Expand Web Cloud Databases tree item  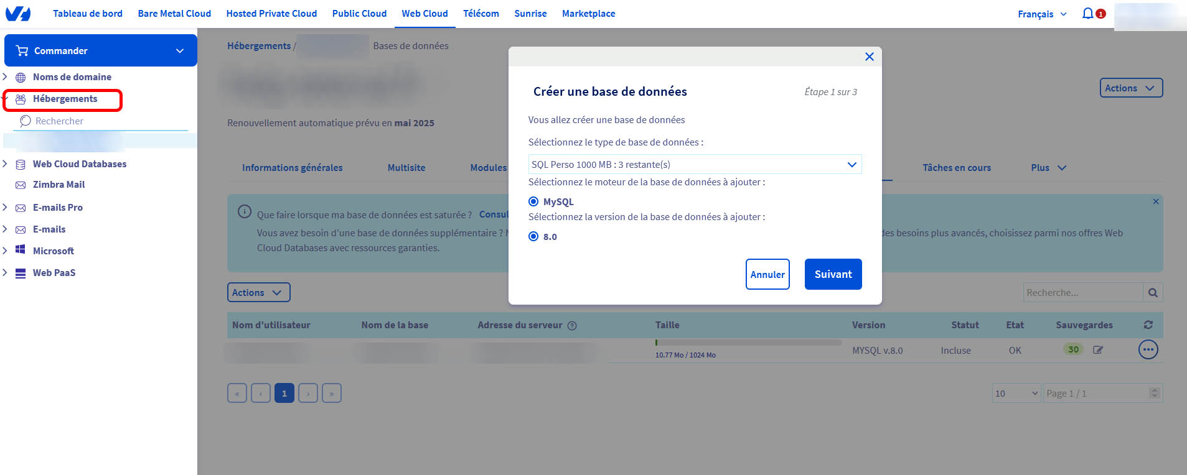click(x=5, y=164)
